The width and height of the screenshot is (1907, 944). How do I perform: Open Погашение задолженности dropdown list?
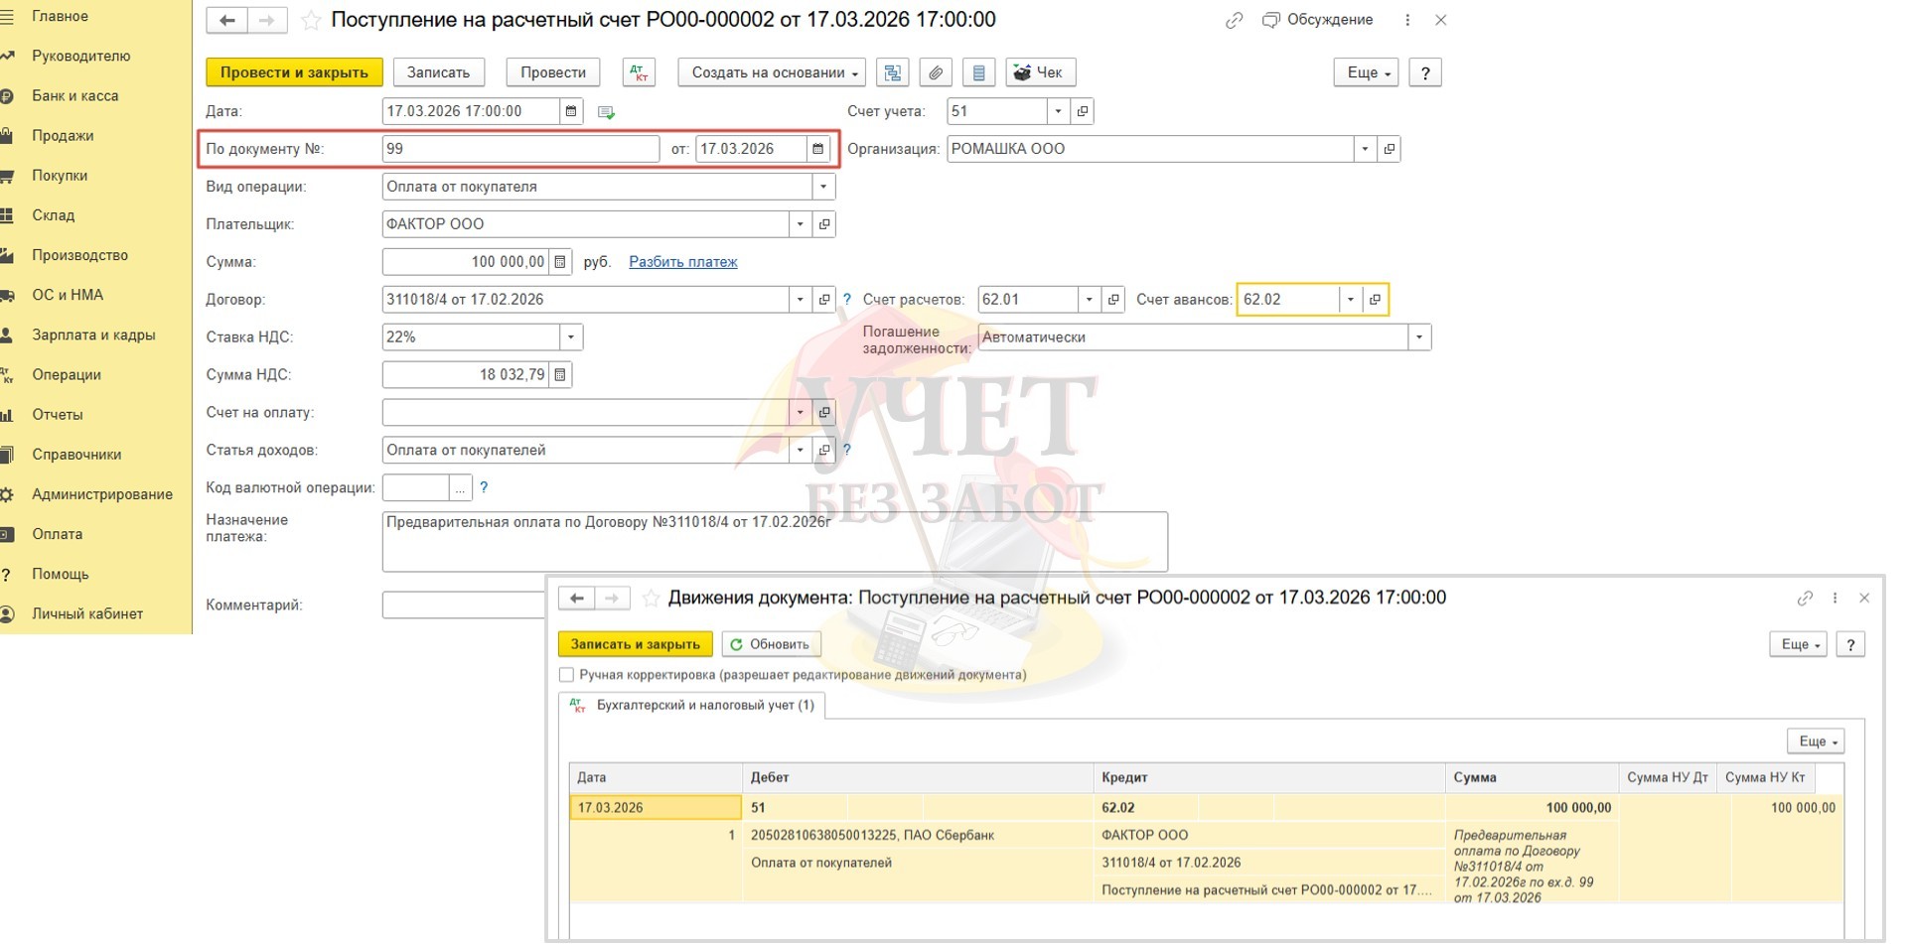click(x=1418, y=337)
